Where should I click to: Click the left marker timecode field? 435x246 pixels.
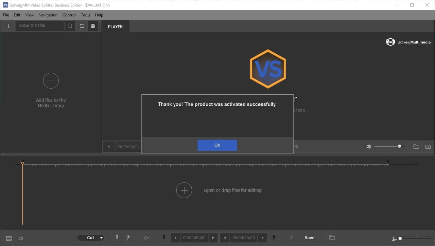point(194,238)
